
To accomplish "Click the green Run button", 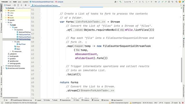I will tap(136, 2).
